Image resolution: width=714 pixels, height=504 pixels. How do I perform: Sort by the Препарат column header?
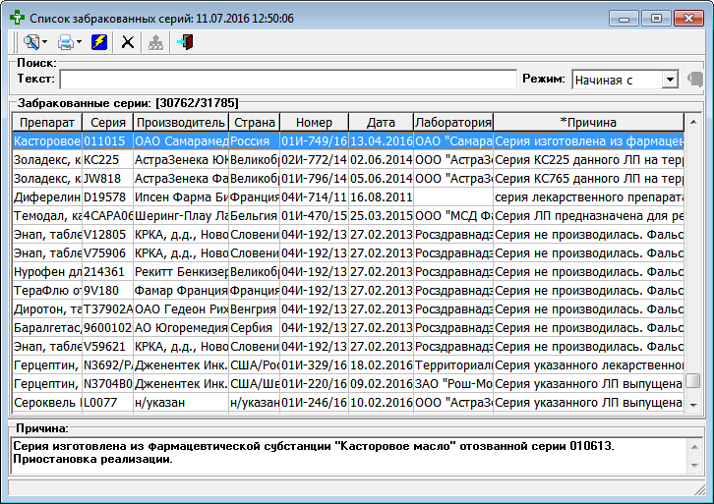click(46, 122)
